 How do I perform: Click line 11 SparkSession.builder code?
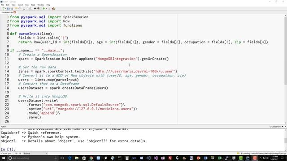(x=93, y=59)
